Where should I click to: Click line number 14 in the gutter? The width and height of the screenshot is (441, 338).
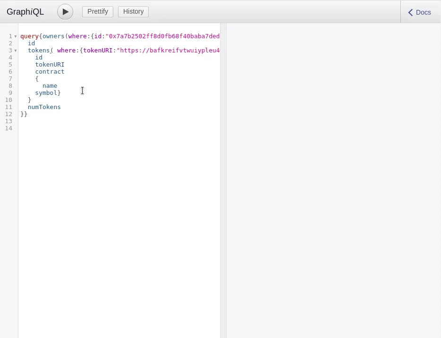pos(8,128)
